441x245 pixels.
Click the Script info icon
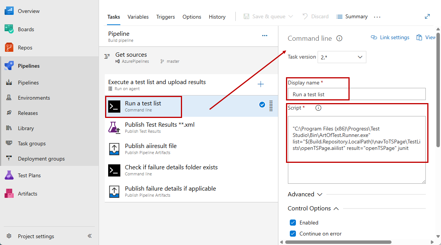click(318, 108)
